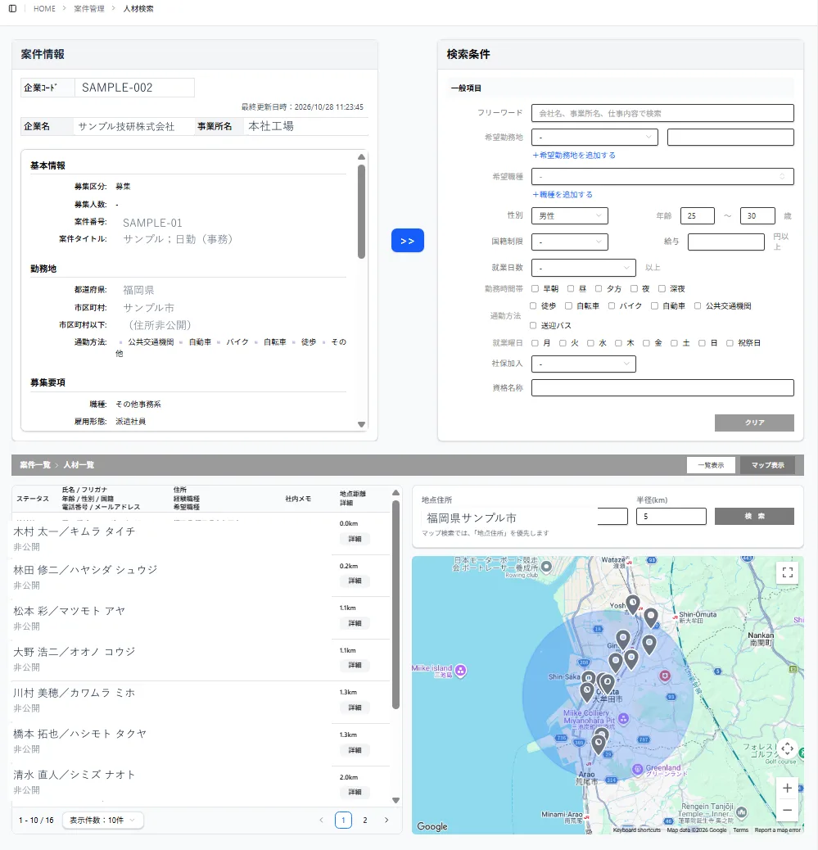Open the 表示件数 10件 dropdown
This screenshot has width=818, height=850.
pos(103,821)
